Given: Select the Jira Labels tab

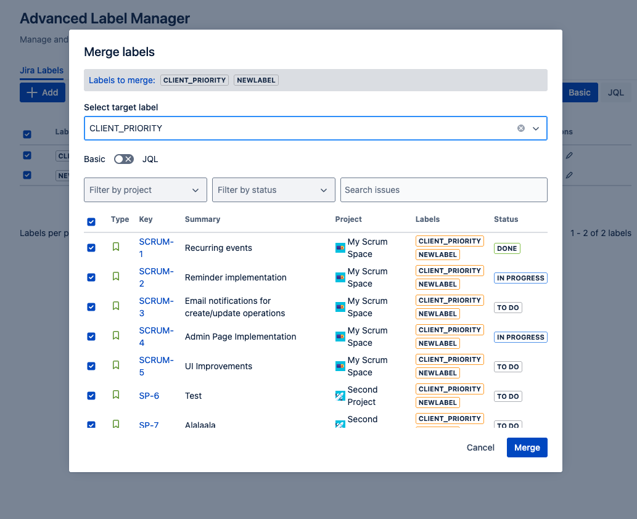Looking at the screenshot, I should click(41, 70).
